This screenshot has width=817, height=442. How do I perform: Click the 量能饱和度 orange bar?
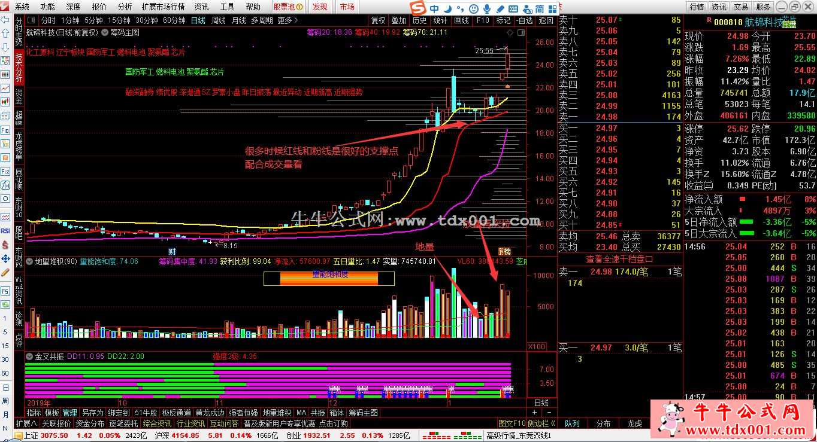click(x=329, y=278)
